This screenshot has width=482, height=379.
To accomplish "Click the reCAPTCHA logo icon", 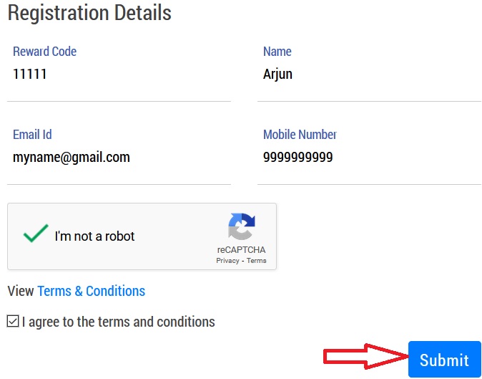I will 241,227.
